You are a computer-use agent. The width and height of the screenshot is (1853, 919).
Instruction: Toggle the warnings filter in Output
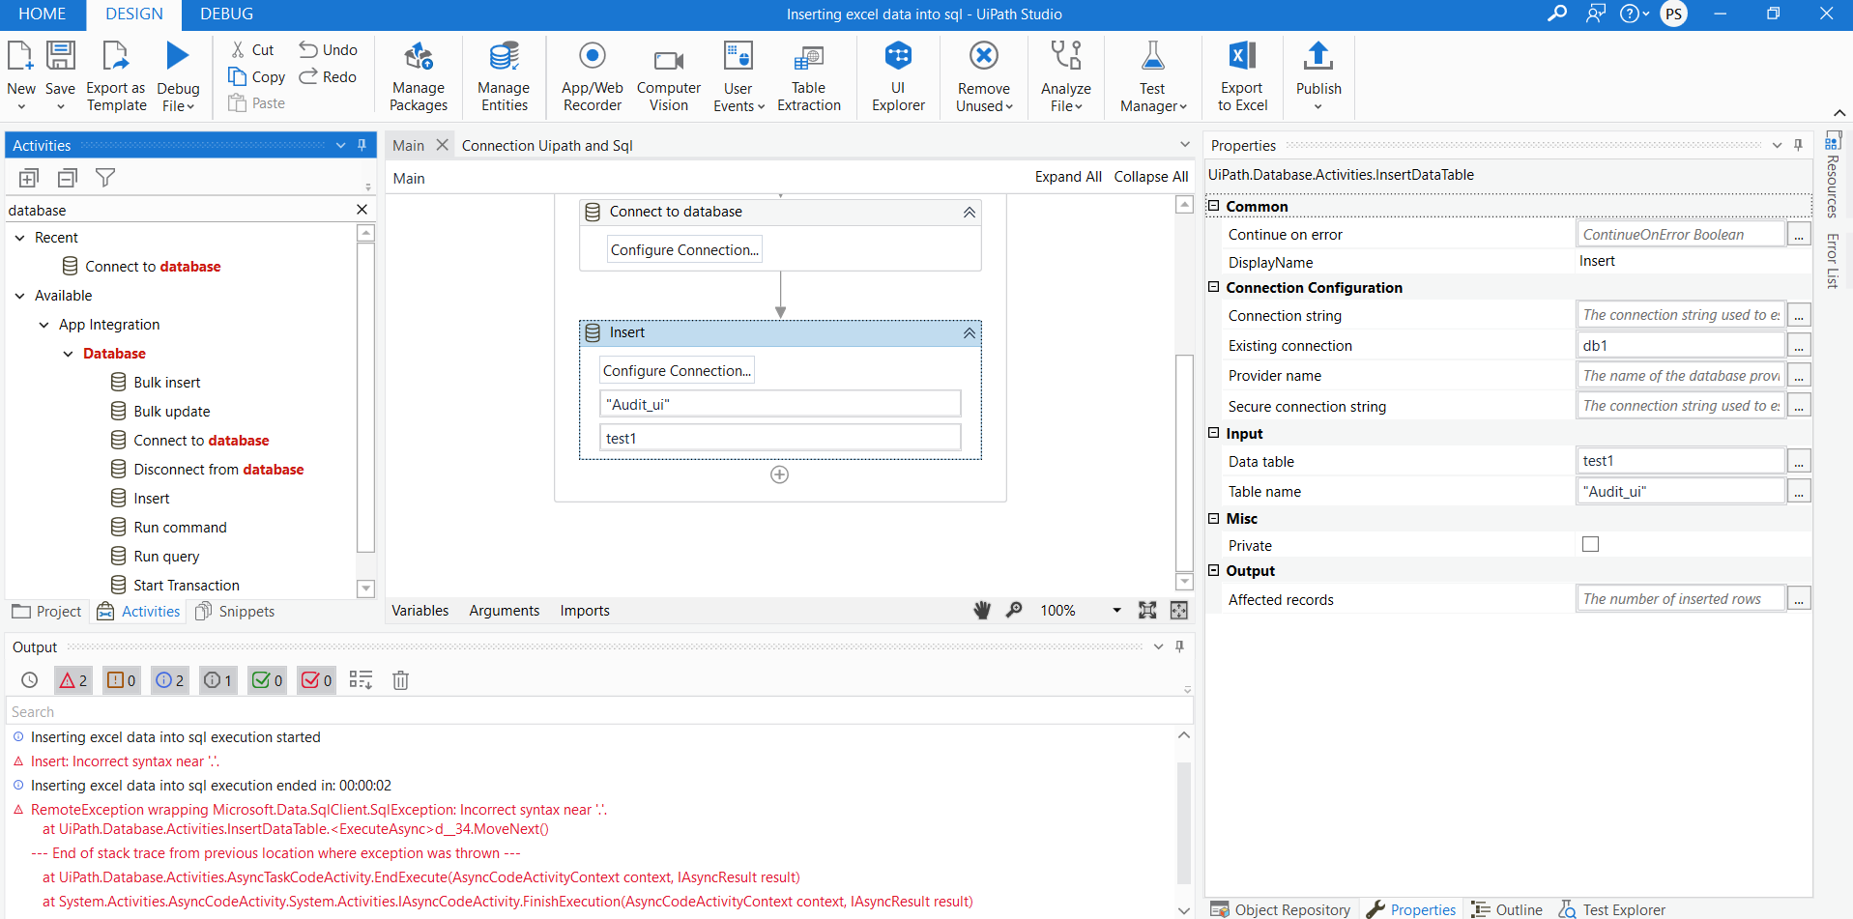click(121, 680)
